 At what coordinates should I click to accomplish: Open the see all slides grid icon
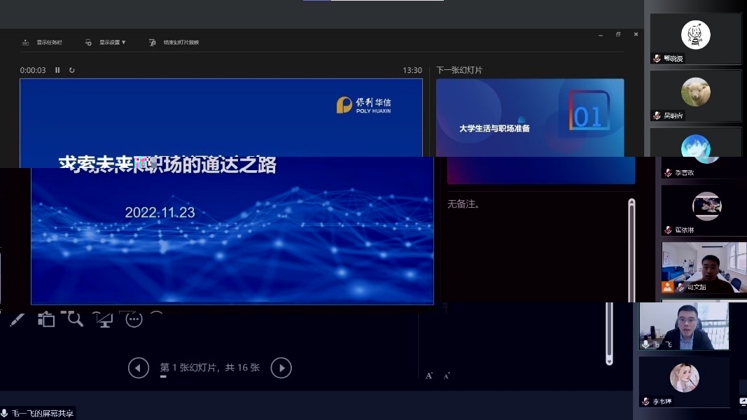[46, 319]
